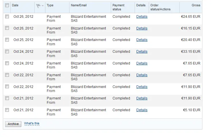The height and width of the screenshot is (137, 213).
Task: View Details for Oct 21 €11.90 payment
Action: [x=142, y=98]
